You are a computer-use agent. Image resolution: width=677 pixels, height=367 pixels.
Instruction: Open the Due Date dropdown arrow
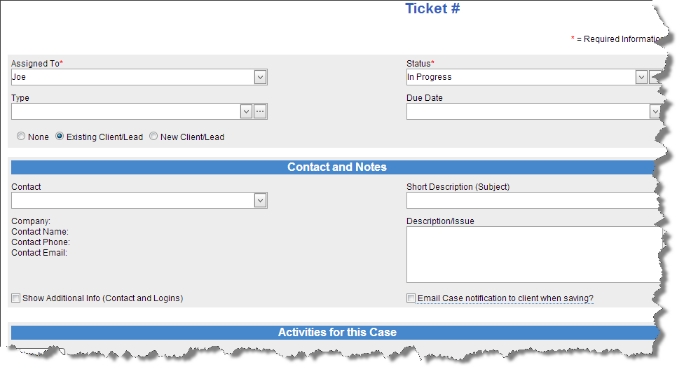655,111
